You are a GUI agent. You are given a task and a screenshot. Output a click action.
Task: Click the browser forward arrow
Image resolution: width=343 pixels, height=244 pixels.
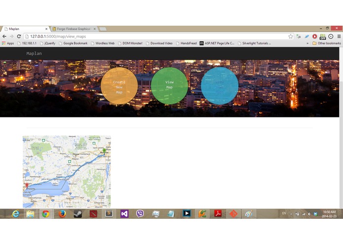(x=11, y=37)
